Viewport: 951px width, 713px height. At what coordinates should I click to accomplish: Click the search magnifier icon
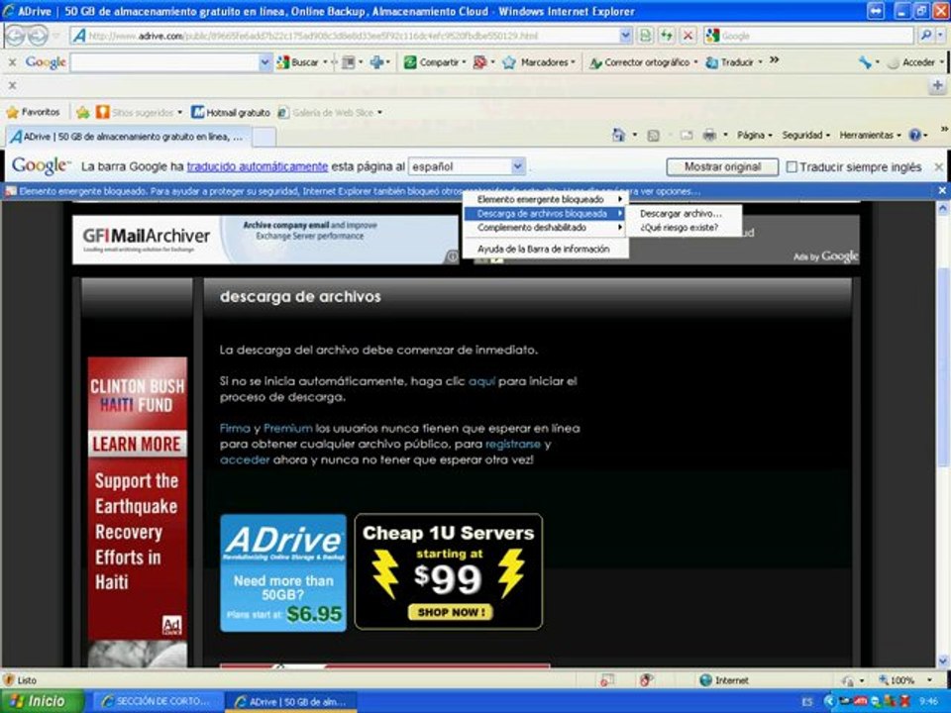coord(925,36)
